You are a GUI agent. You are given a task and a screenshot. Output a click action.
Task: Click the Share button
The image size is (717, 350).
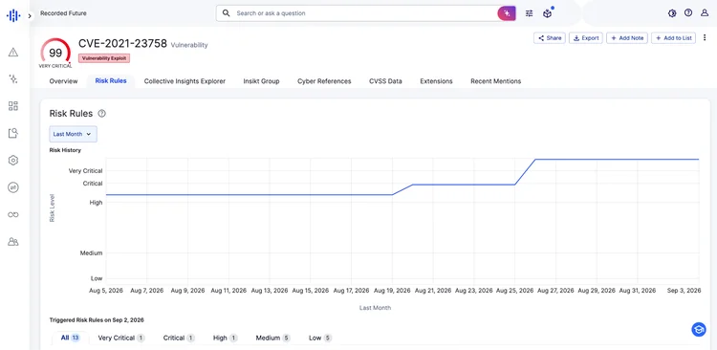(x=550, y=38)
